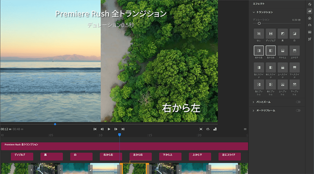Open the Effects transitions panel icon
Viewport: 314px width, 174px height.
(x=310, y=11)
